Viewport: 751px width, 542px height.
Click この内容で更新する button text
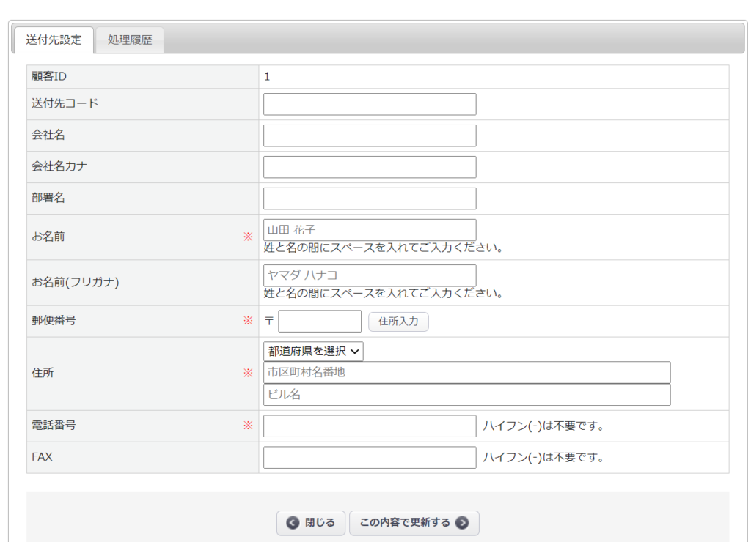point(405,523)
